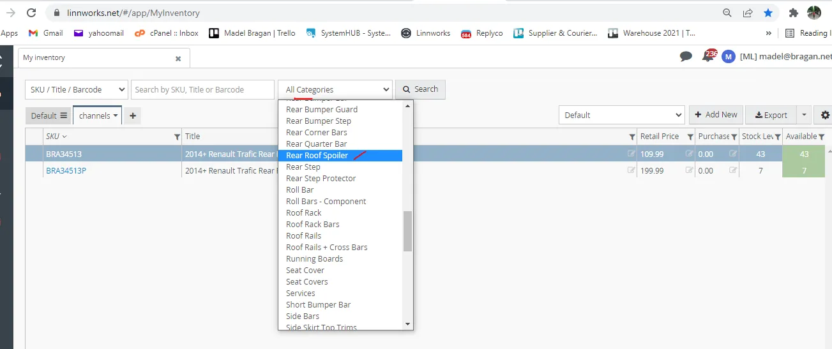This screenshot has height=349, width=832.
Task: Open the Linnworks bookmark
Action: [425, 33]
